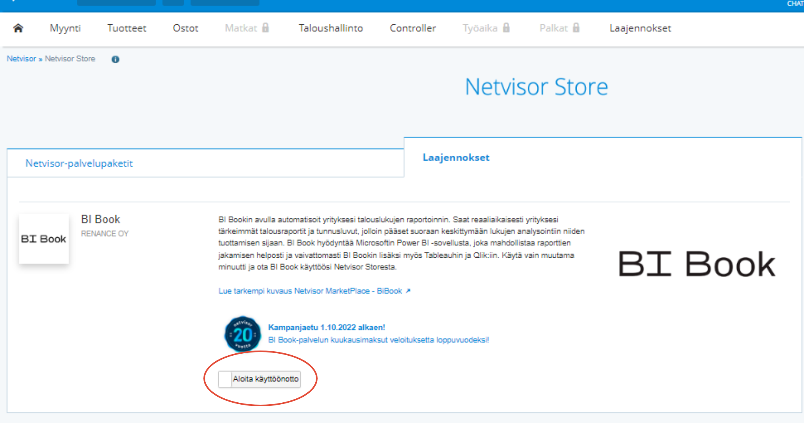Start setup with Aloita käyttöönotto button
The image size is (804, 423).
pyautogui.click(x=260, y=379)
